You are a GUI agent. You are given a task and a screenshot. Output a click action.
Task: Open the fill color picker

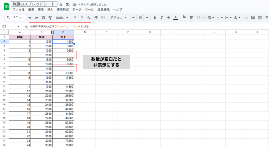click(184, 18)
